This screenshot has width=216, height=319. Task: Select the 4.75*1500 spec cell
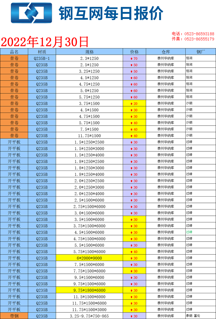click(89, 116)
